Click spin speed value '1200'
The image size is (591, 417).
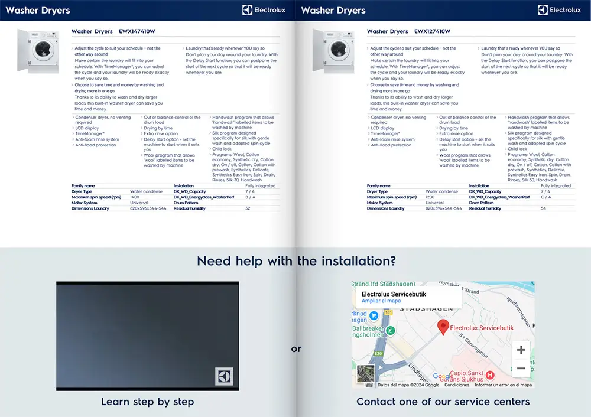(430, 197)
